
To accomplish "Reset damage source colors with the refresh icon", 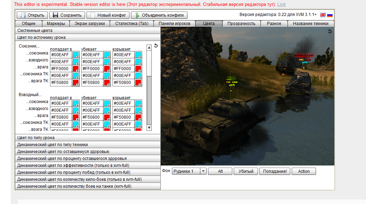I will (156, 46).
